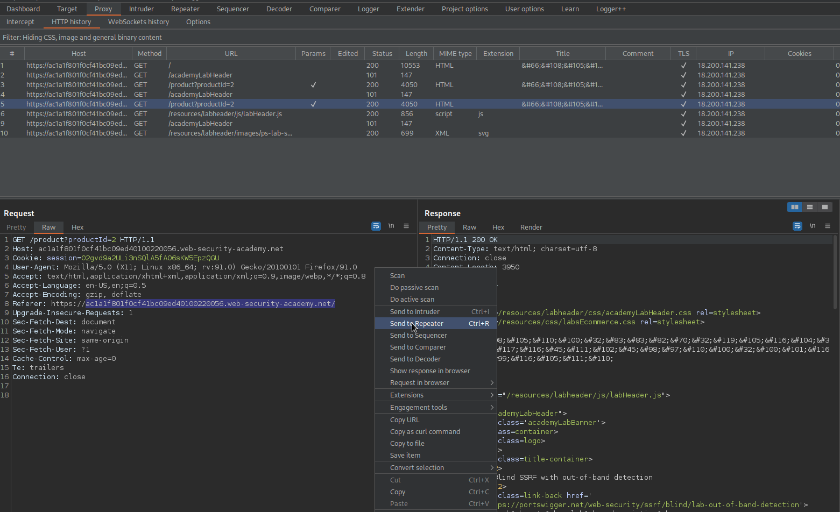Screen dimensions: 840x512
Task: Open Response panel hamburger options menu
Action: [828, 226]
